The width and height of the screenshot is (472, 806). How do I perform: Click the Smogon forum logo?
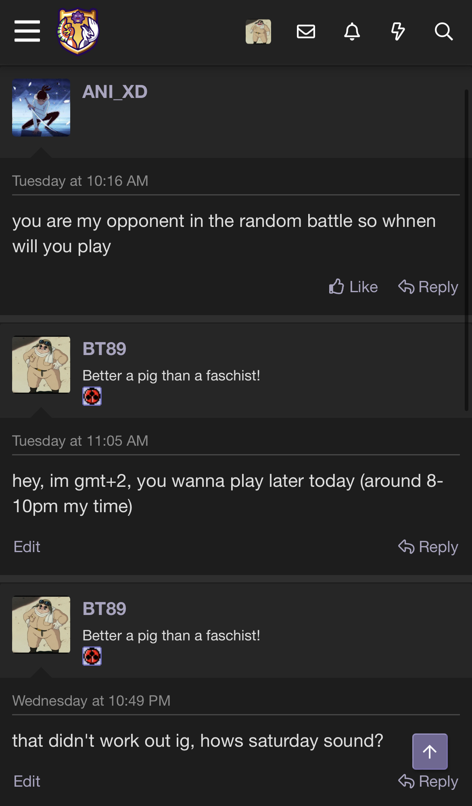pyautogui.click(x=78, y=31)
